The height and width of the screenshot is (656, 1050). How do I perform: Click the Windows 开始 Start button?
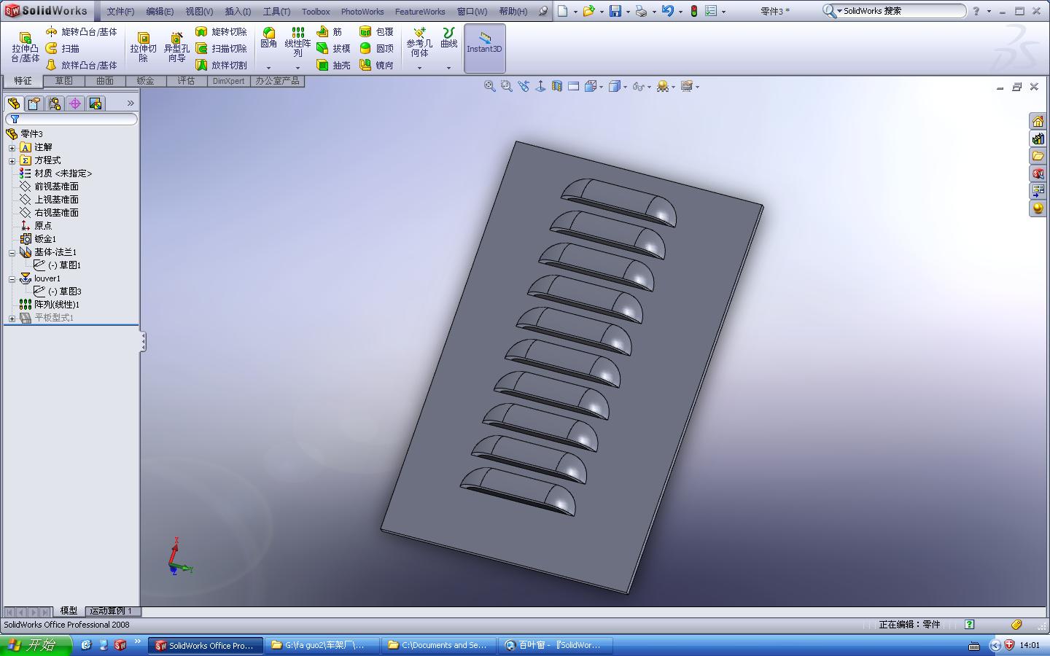point(36,645)
